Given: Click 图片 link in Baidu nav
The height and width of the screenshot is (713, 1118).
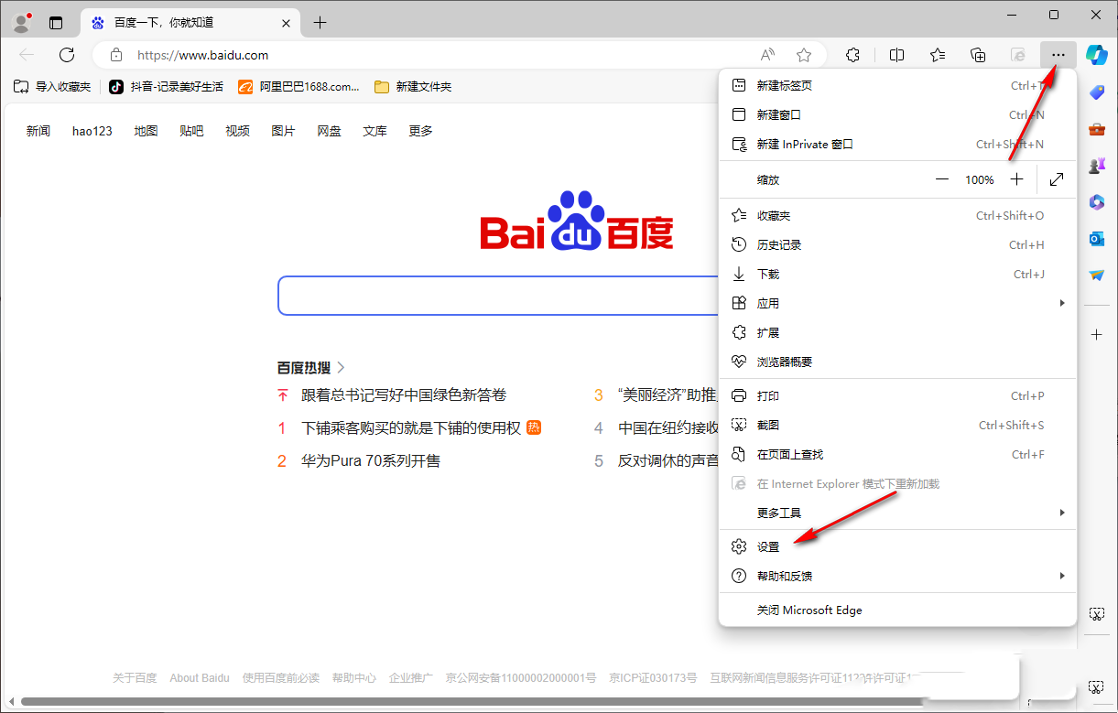Looking at the screenshot, I should pos(283,131).
